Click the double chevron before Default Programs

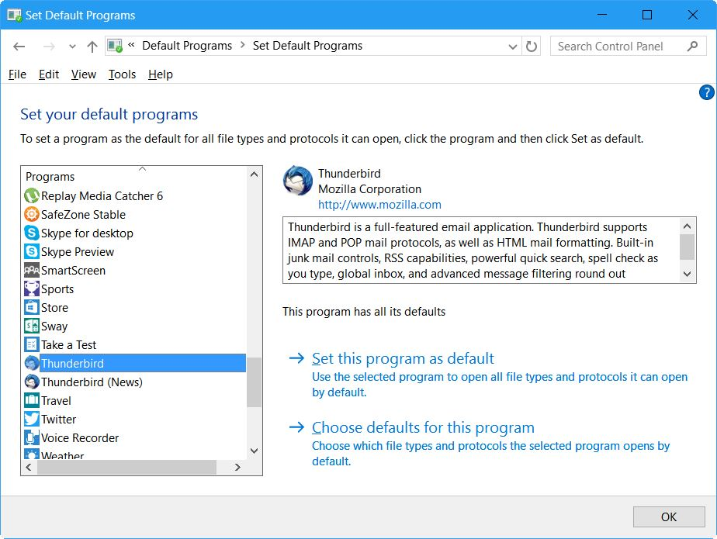[x=131, y=45]
